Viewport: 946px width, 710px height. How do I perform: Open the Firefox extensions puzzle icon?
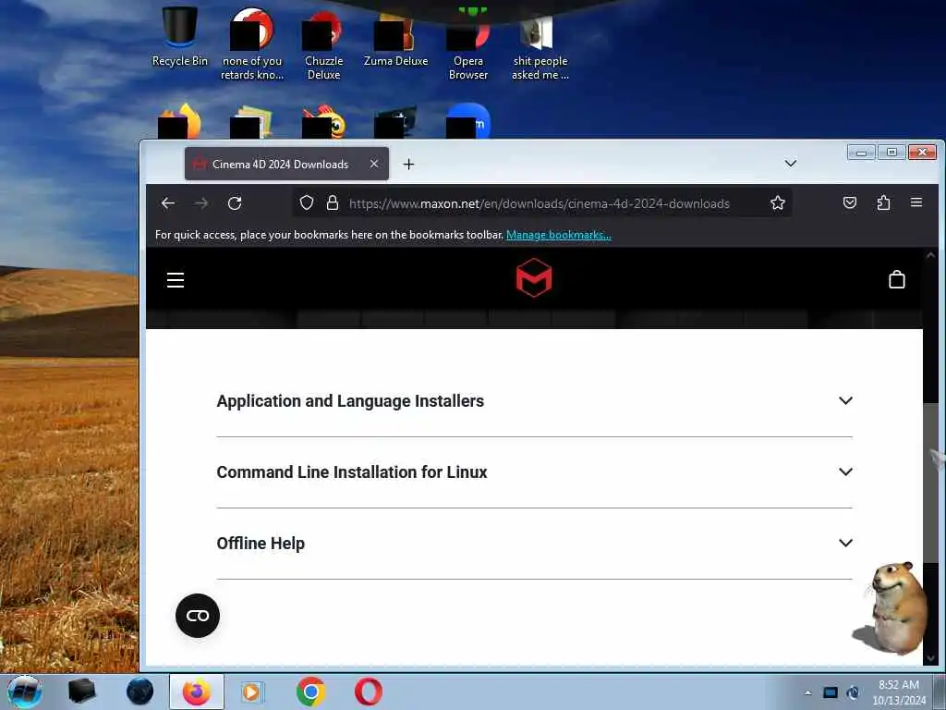click(883, 202)
